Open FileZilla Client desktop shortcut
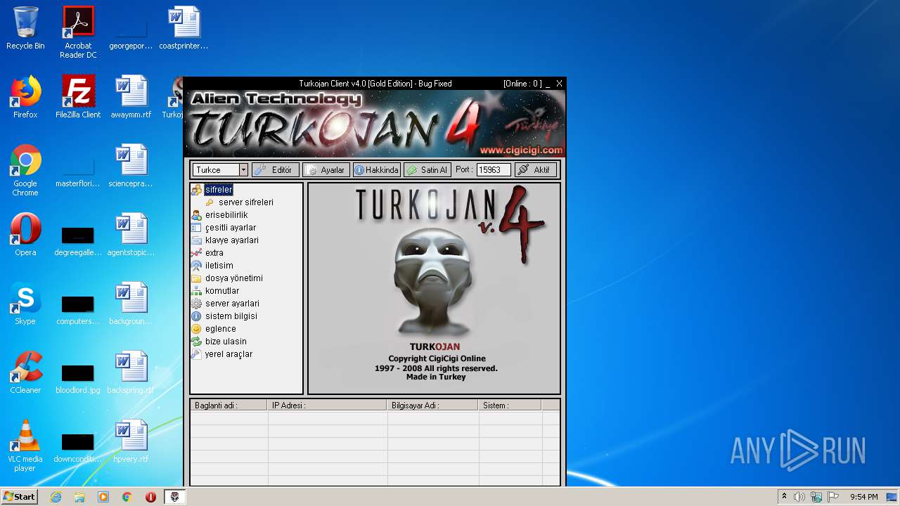 tap(78, 97)
